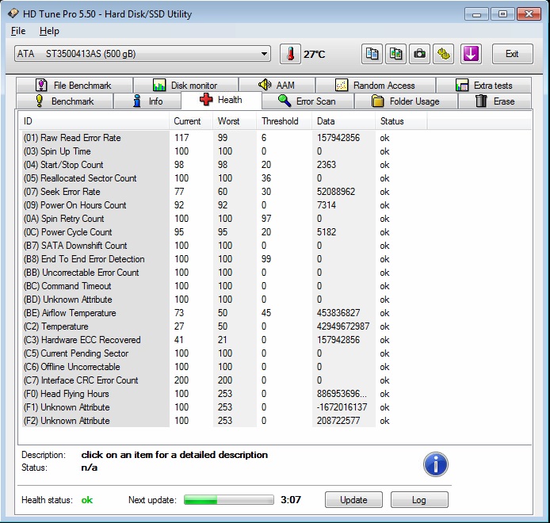Image resolution: width=550 pixels, height=523 pixels.
Task: Select the (C5) Current Pending Sector row
Action: click(224, 353)
